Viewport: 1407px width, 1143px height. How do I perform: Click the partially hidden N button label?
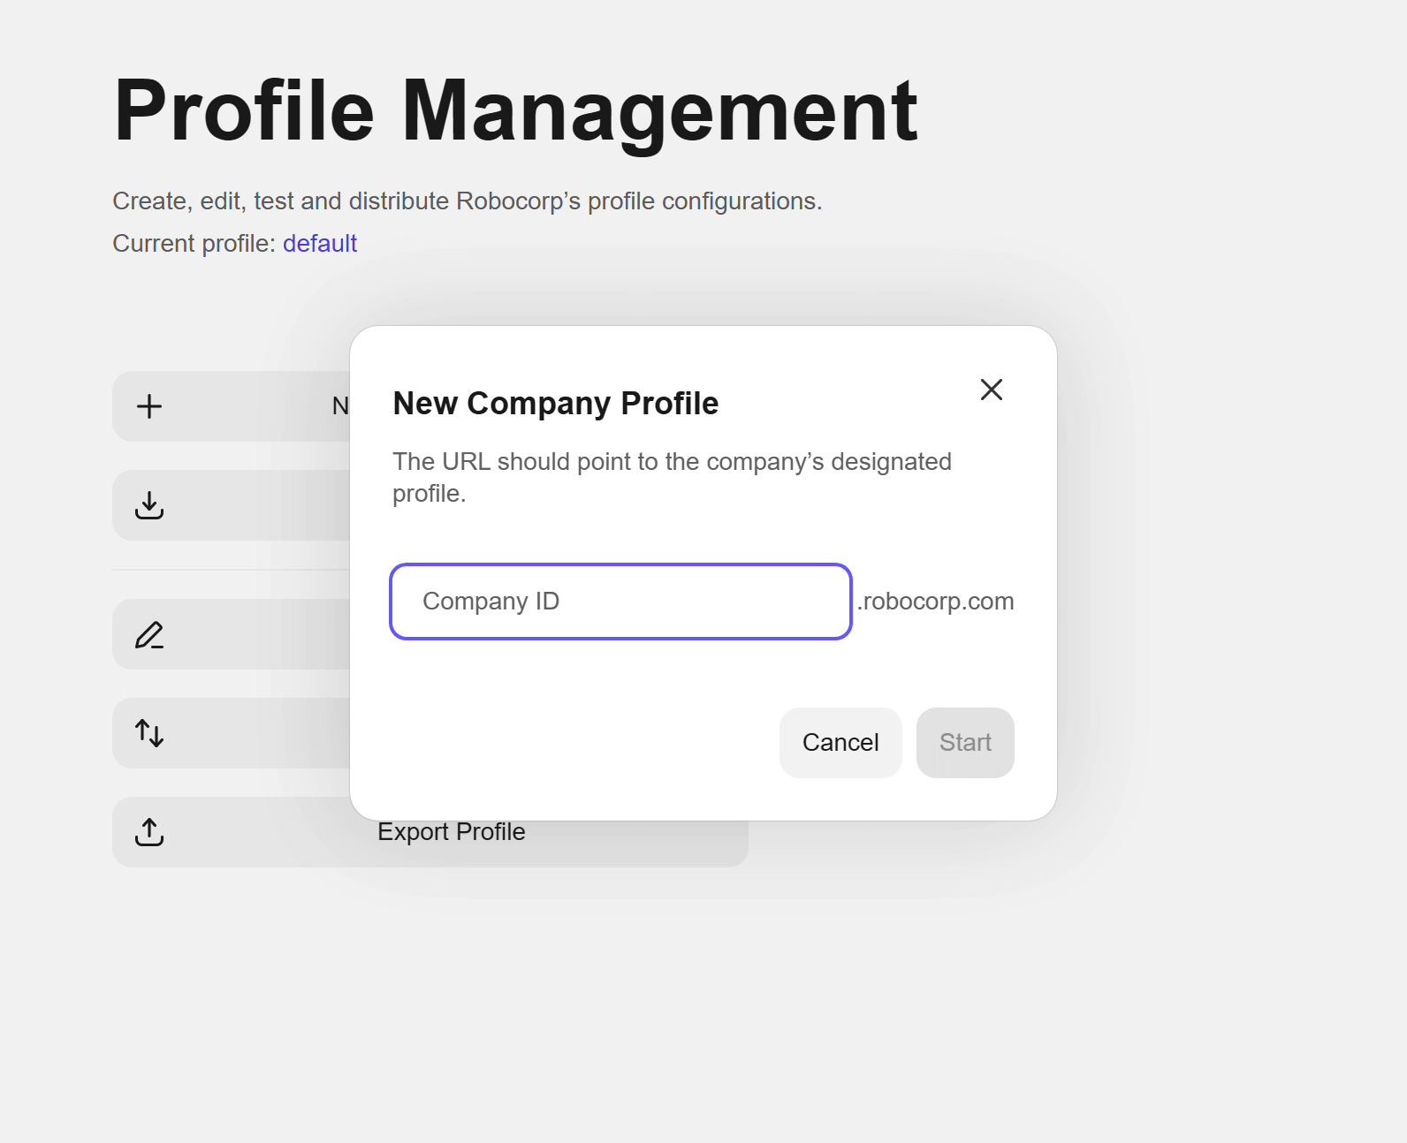tap(340, 406)
